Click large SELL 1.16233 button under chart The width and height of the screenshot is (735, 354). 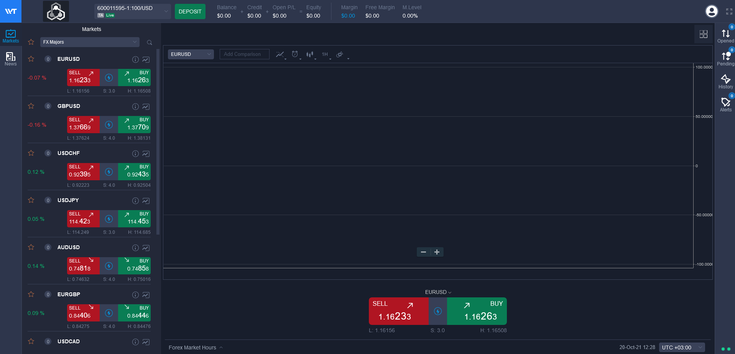(399, 311)
